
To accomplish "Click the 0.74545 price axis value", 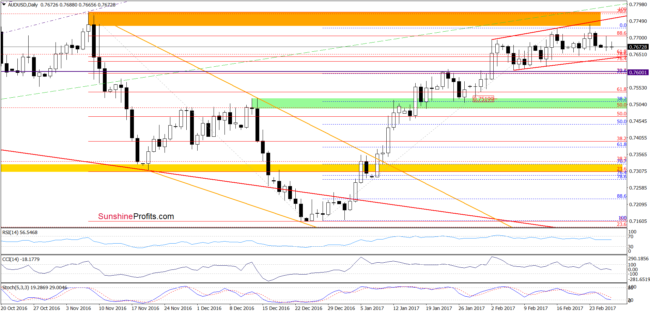I will coord(638,121).
